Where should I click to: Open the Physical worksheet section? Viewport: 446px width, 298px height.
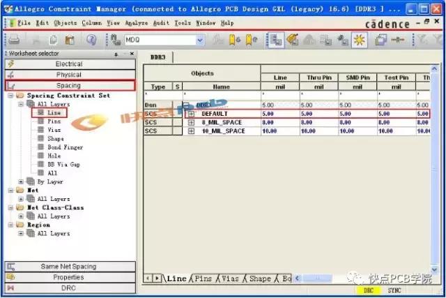[x=70, y=75]
